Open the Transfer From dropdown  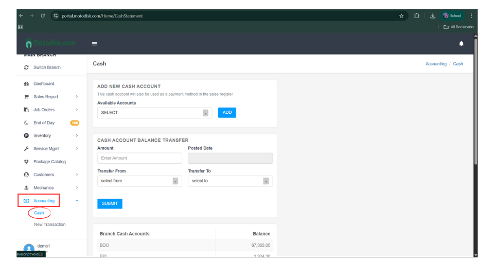[139, 181]
